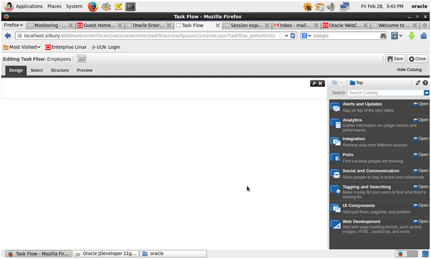Open the Most Visited bookmarks dropdown
431x259 pixels.
click(x=22, y=47)
